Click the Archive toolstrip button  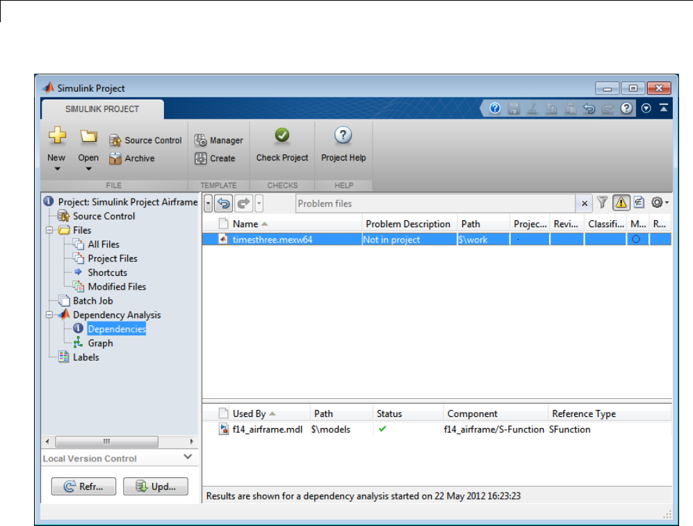tap(131, 158)
